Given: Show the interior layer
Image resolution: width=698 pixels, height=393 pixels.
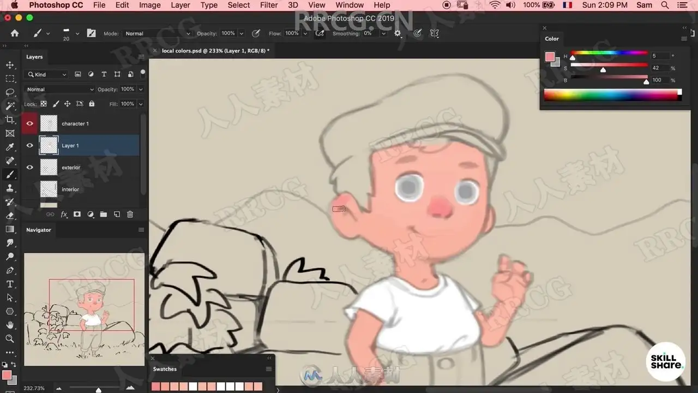Looking at the screenshot, I should [29, 189].
